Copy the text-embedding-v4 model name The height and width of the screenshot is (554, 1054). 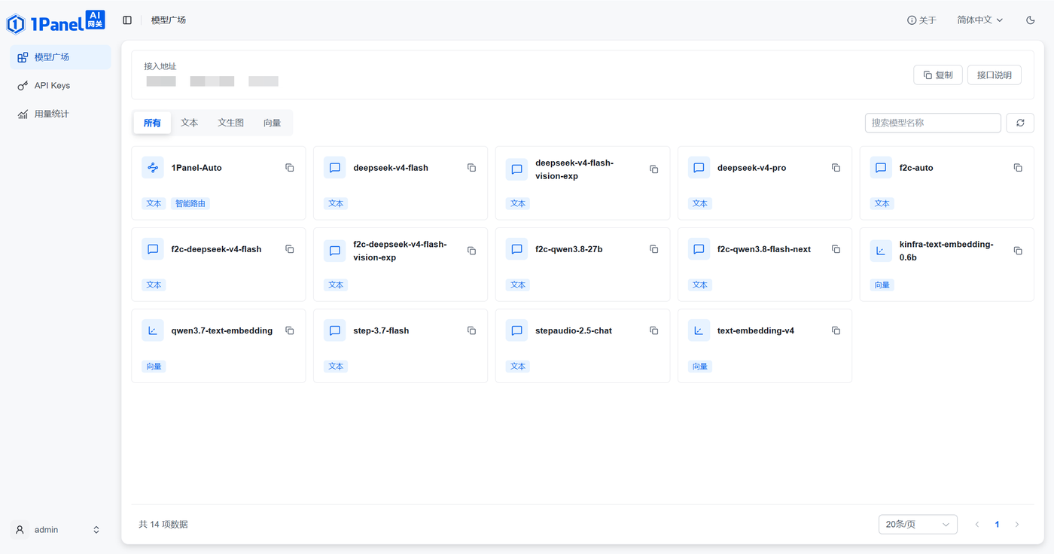pyautogui.click(x=836, y=330)
